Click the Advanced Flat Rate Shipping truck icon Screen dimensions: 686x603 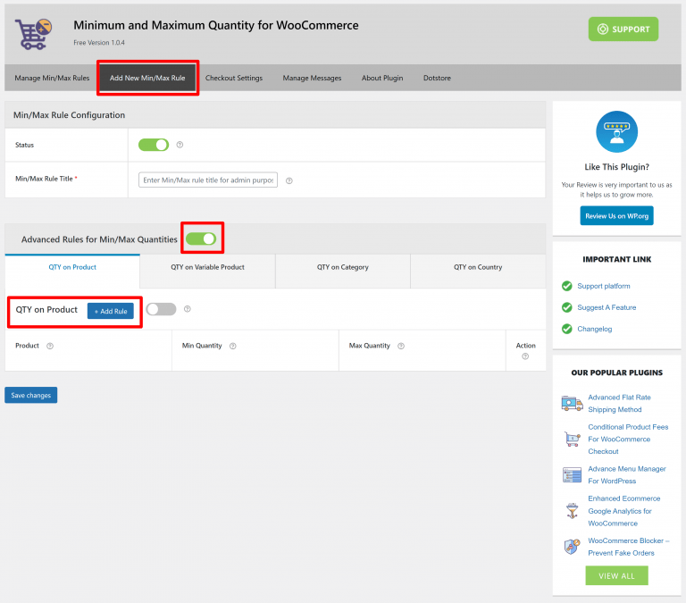tap(572, 403)
